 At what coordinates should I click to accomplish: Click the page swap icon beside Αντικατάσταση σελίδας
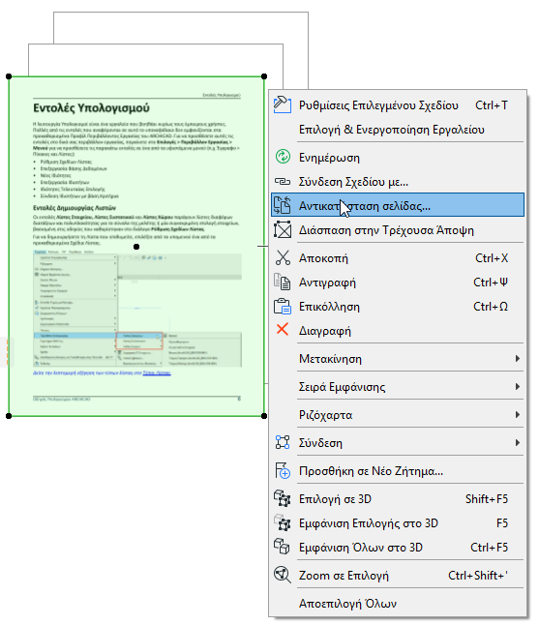(283, 205)
